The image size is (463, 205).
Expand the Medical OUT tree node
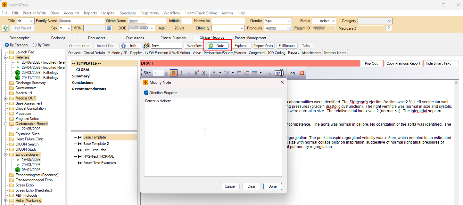pyautogui.click(x=5, y=98)
